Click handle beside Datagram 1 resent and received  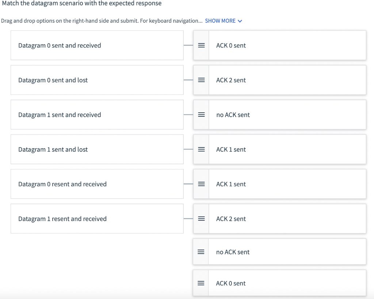[201, 219]
